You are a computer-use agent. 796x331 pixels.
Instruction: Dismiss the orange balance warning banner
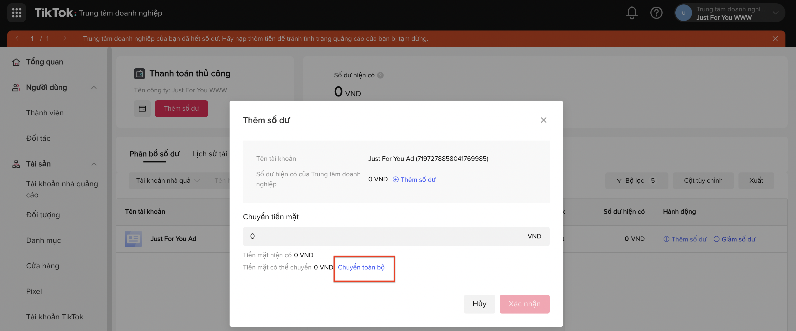[x=775, y=39]
